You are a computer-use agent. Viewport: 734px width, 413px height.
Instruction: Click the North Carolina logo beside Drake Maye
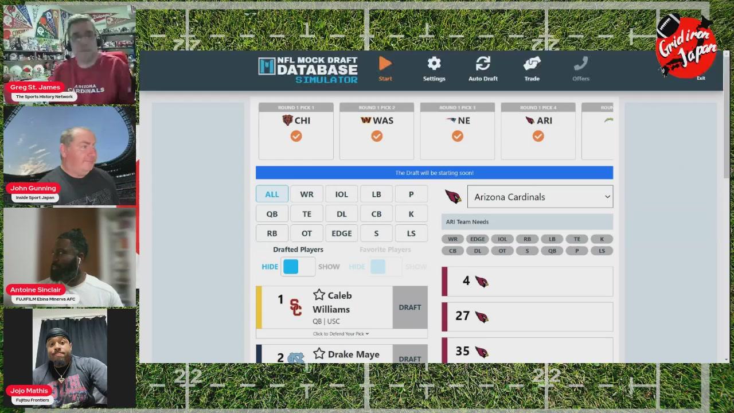click(295, 358)
